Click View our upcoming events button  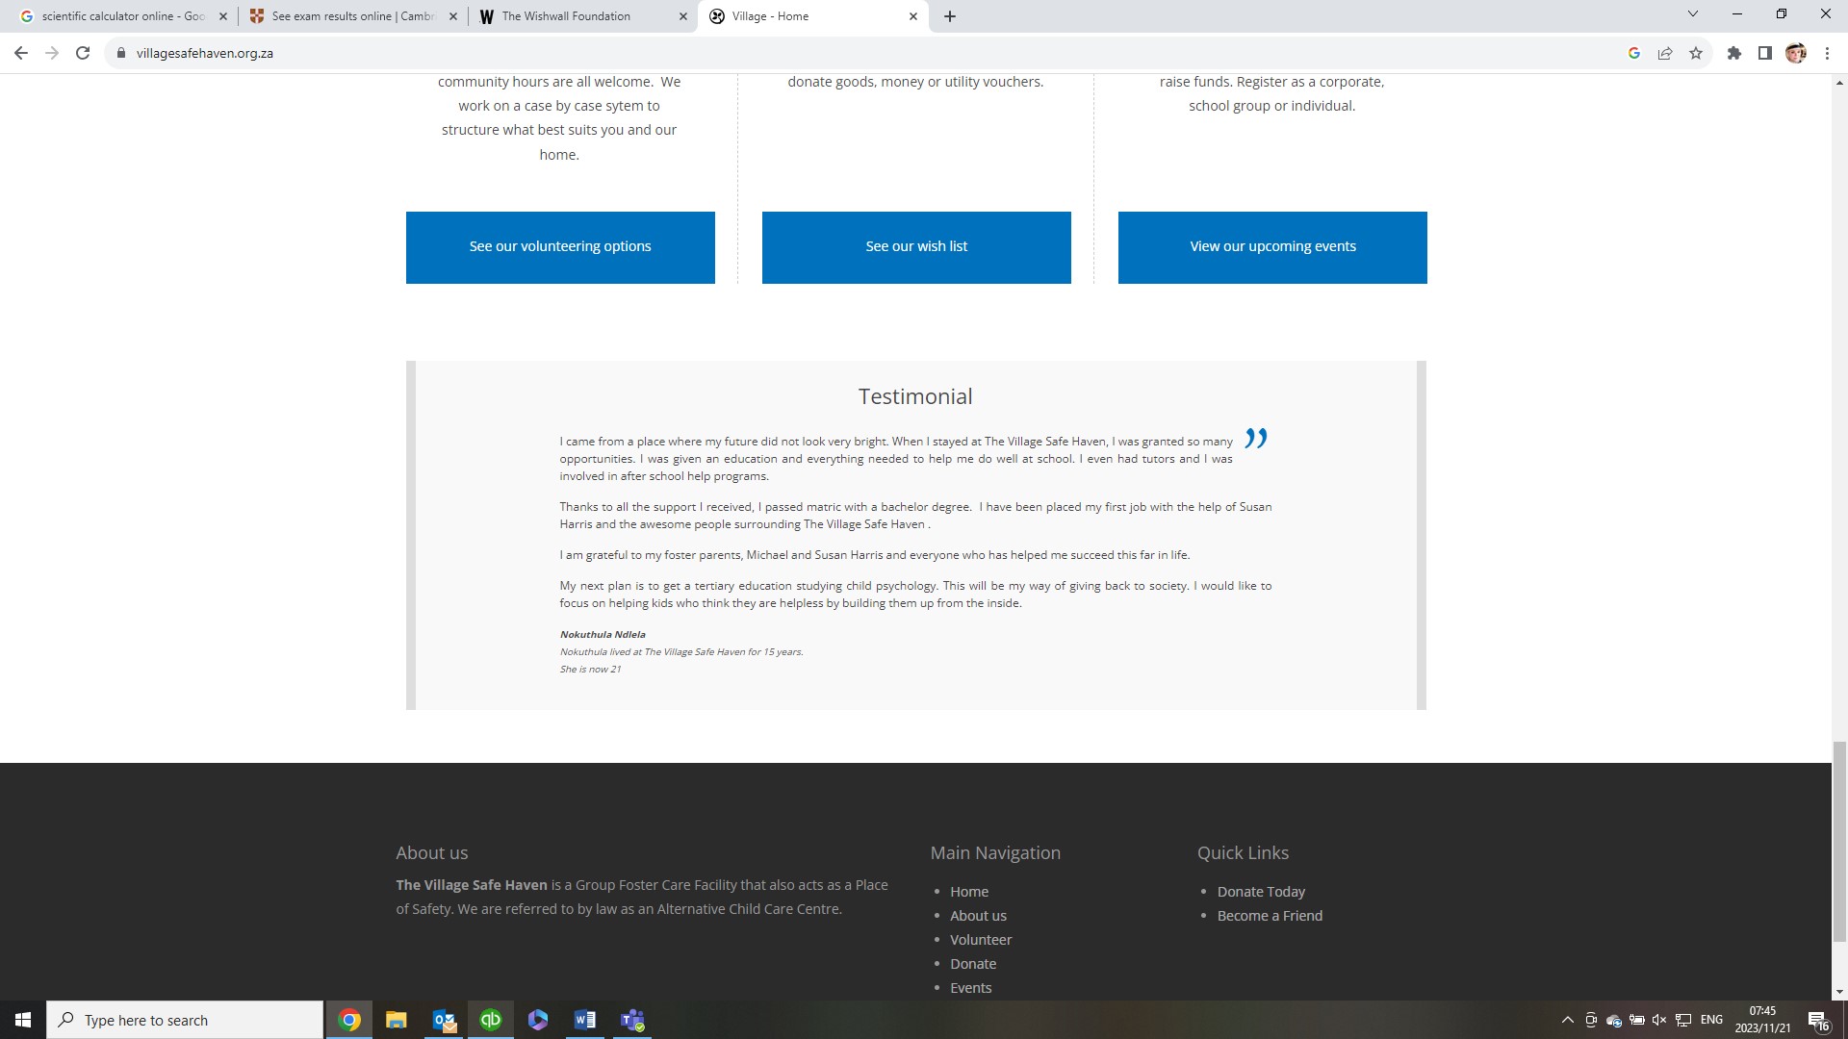[x=1272, y=247]
